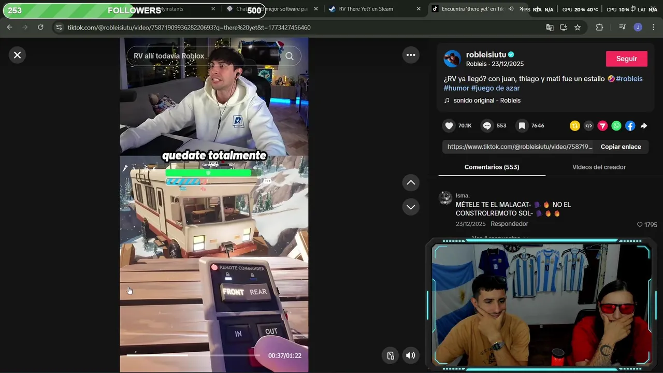Like the video with heart icon
Screen dimensions: 663x373
click(449, 125)
